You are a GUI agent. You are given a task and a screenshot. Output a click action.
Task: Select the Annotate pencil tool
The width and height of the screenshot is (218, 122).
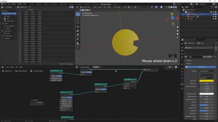click(x=78, y=39)
